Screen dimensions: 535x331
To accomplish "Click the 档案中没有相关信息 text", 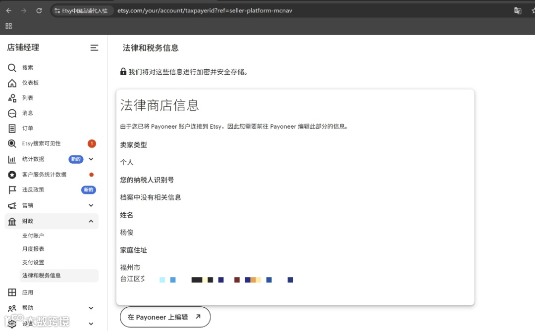I will tap(151, 197).
